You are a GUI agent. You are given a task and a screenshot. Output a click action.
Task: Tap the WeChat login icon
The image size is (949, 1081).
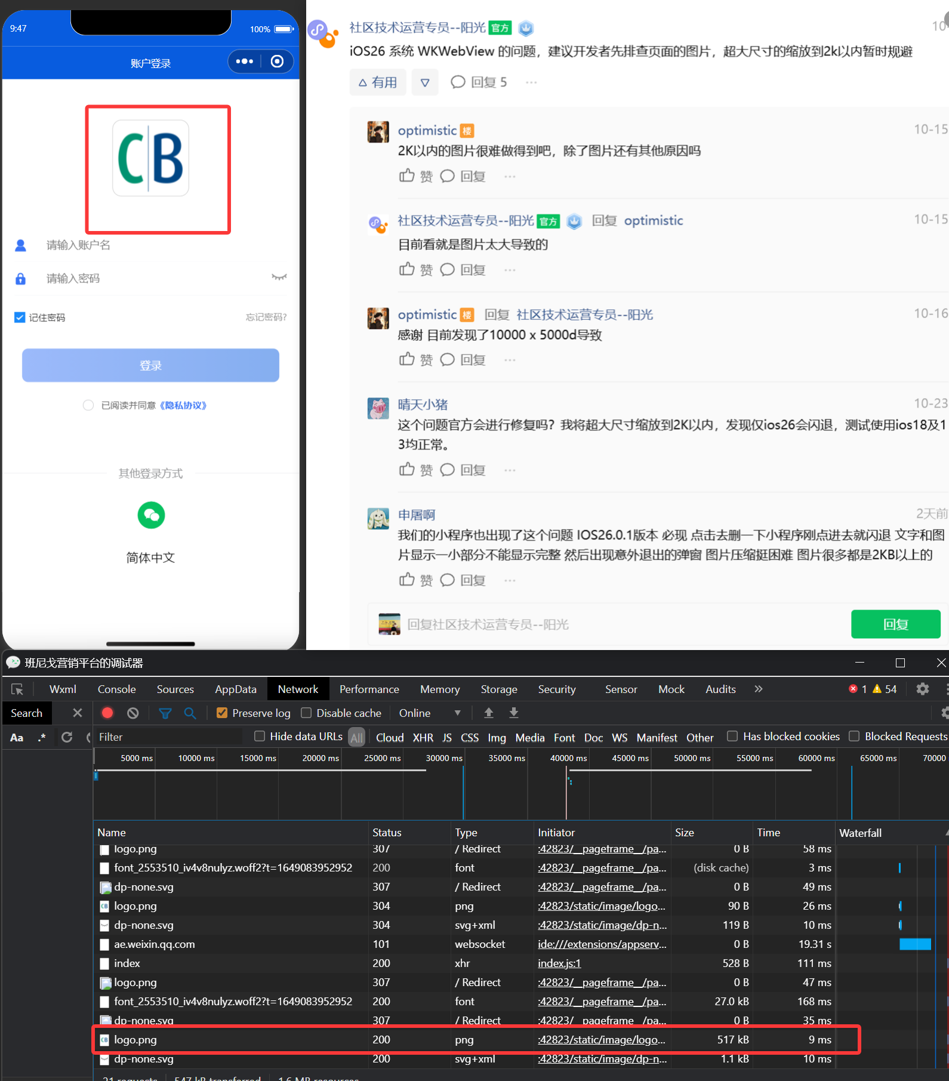click(x=151, y=515)
